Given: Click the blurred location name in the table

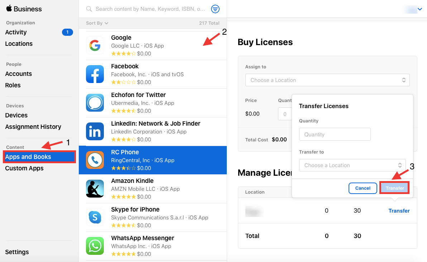Looking at the screenshot, I should [254, 211].
